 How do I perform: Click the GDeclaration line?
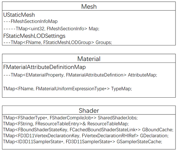coord(86,136)
